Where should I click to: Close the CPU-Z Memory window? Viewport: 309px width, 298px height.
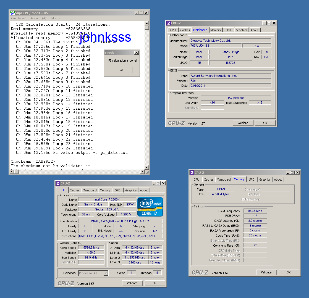297,173
